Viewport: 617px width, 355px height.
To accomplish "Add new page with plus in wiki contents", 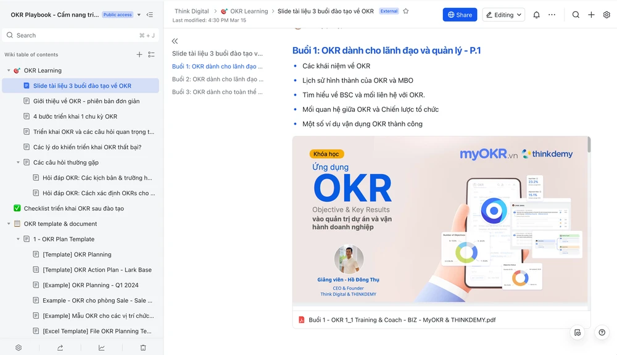I will (139, 55).
